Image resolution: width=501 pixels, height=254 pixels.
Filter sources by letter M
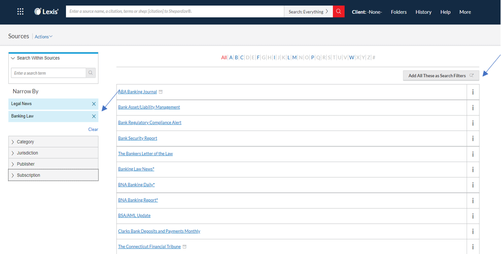click(x=295, y=58)
